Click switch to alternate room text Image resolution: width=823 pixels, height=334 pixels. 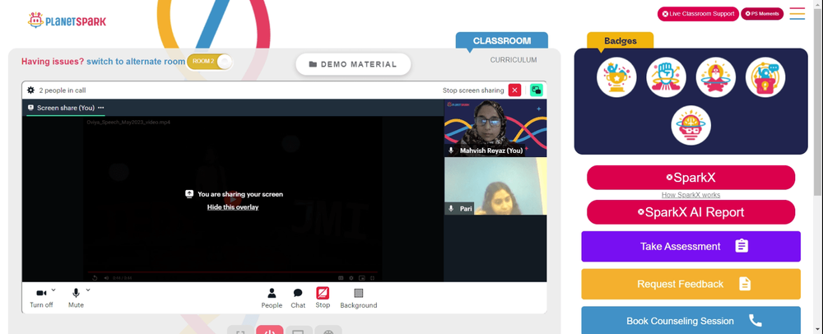pos(136,62)
